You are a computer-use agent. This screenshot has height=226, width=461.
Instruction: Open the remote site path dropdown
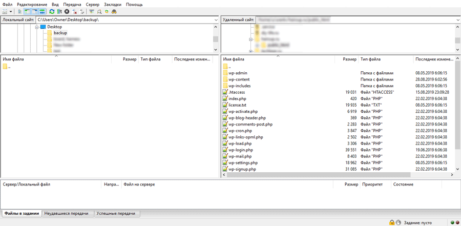click(457, 20)
